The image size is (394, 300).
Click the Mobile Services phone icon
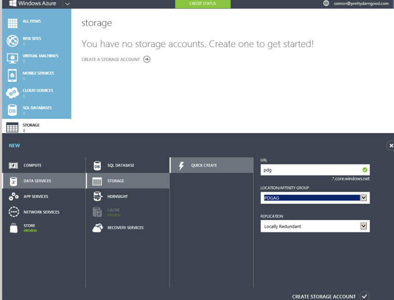12,75
